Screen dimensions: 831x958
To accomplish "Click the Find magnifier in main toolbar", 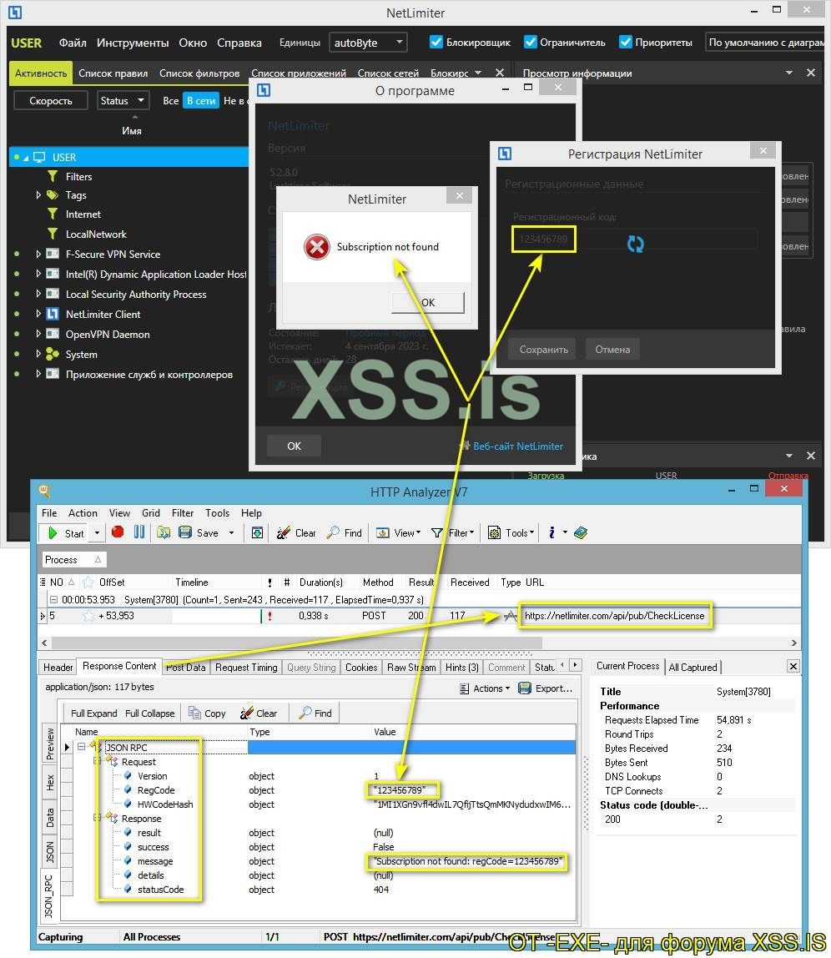I will (x=333, y=532).
